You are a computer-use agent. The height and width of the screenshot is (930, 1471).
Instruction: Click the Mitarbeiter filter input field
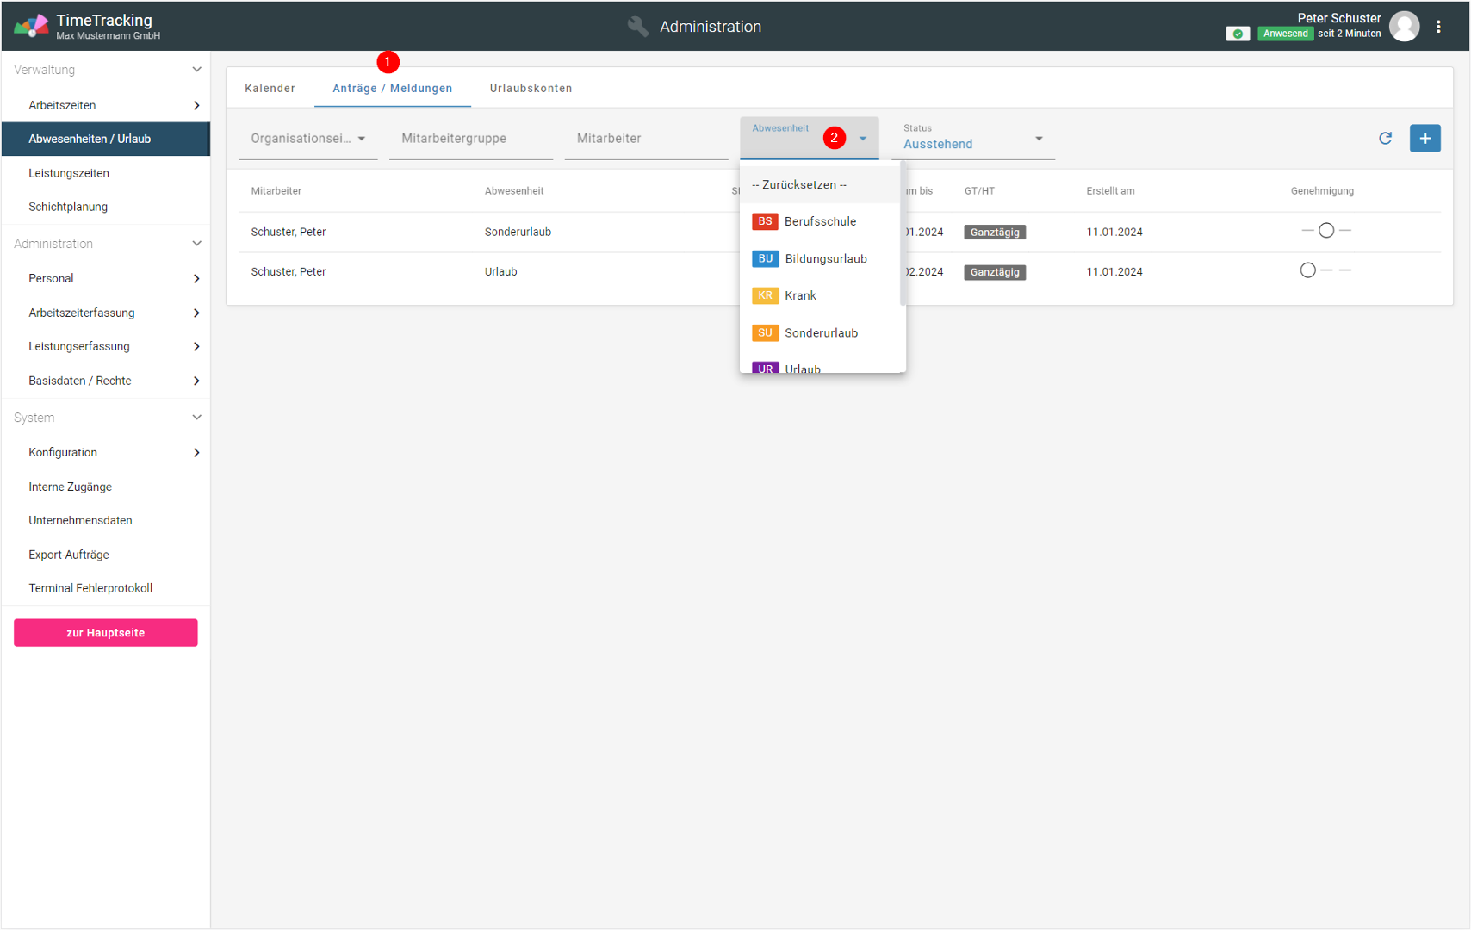[645, 139]
